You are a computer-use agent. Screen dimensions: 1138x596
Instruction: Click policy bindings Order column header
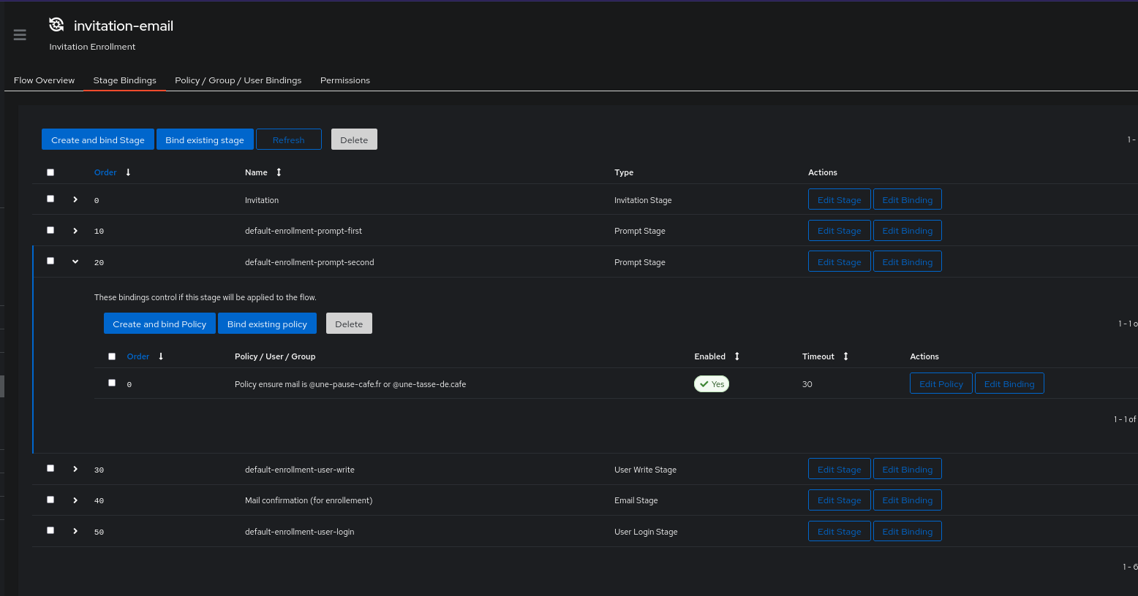[x=138, y=356]
